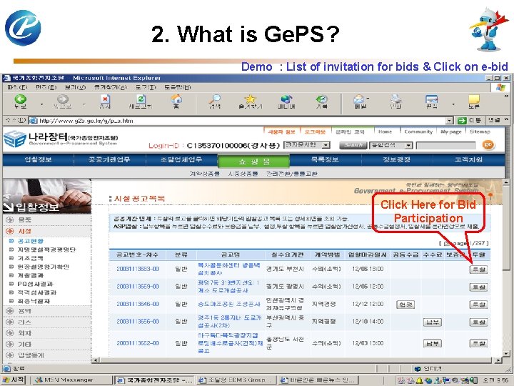The width and height of the screenshot is (514, 386).
Task: Click red arrow icon beside 시설
Action: (9, 231)
